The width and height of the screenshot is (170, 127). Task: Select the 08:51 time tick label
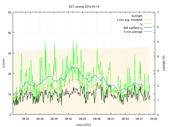point(111,119)
